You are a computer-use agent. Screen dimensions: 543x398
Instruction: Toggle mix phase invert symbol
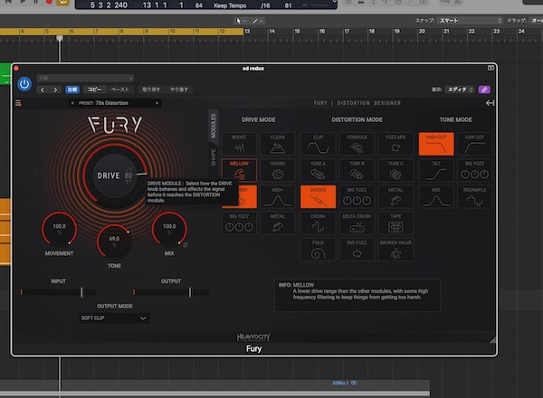[186, 245]
